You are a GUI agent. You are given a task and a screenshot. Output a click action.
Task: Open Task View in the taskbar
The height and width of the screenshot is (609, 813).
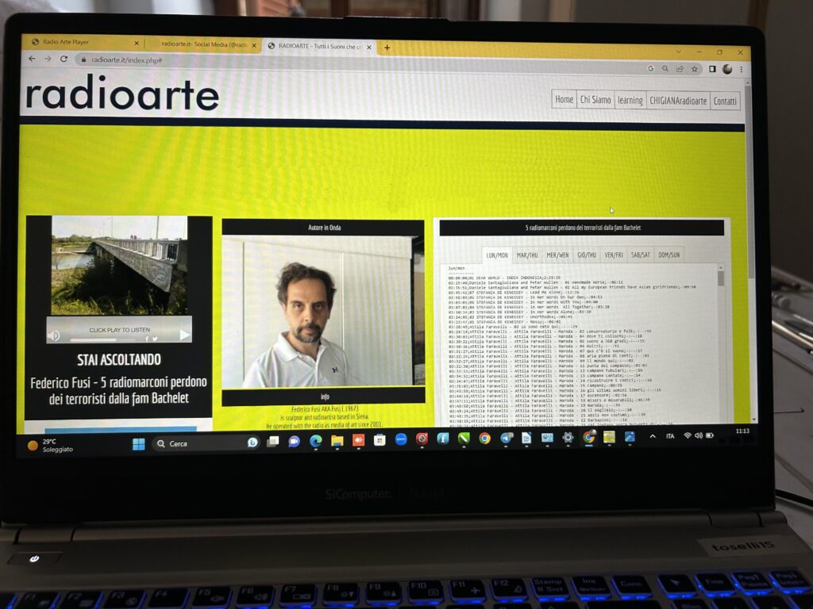point(273,442)
